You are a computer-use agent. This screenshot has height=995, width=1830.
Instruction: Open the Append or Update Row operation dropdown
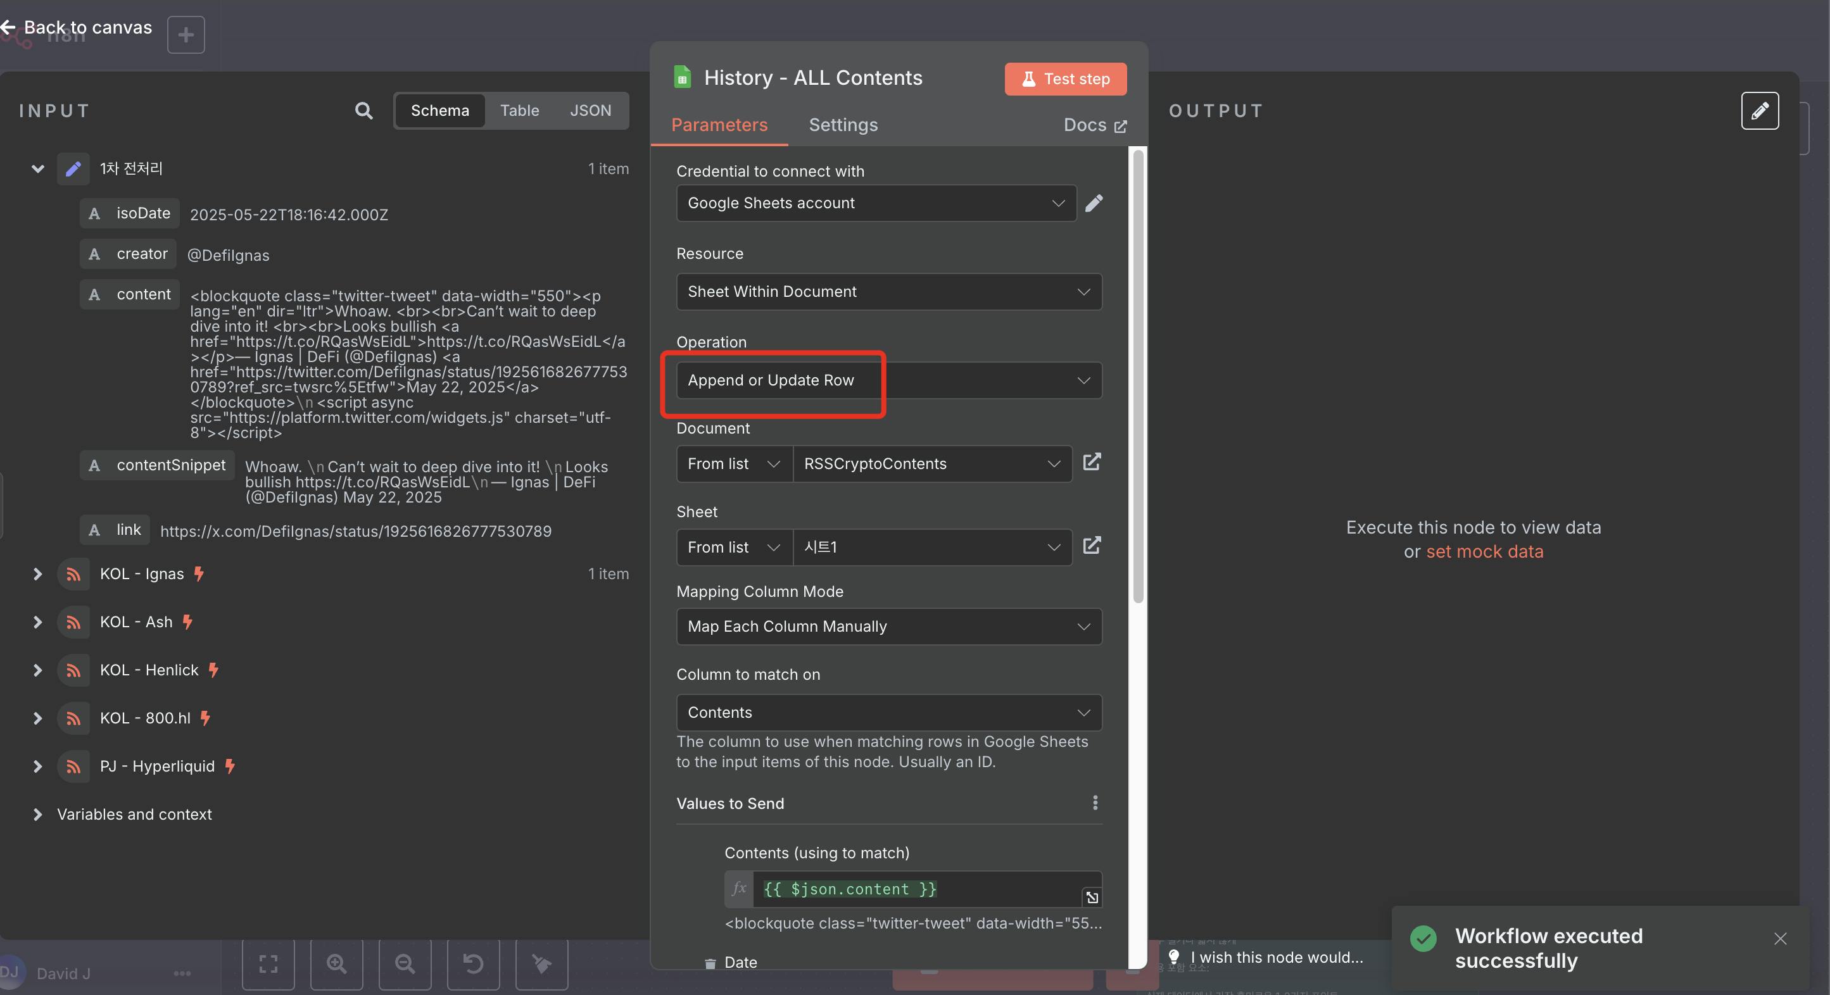[888, 380]
